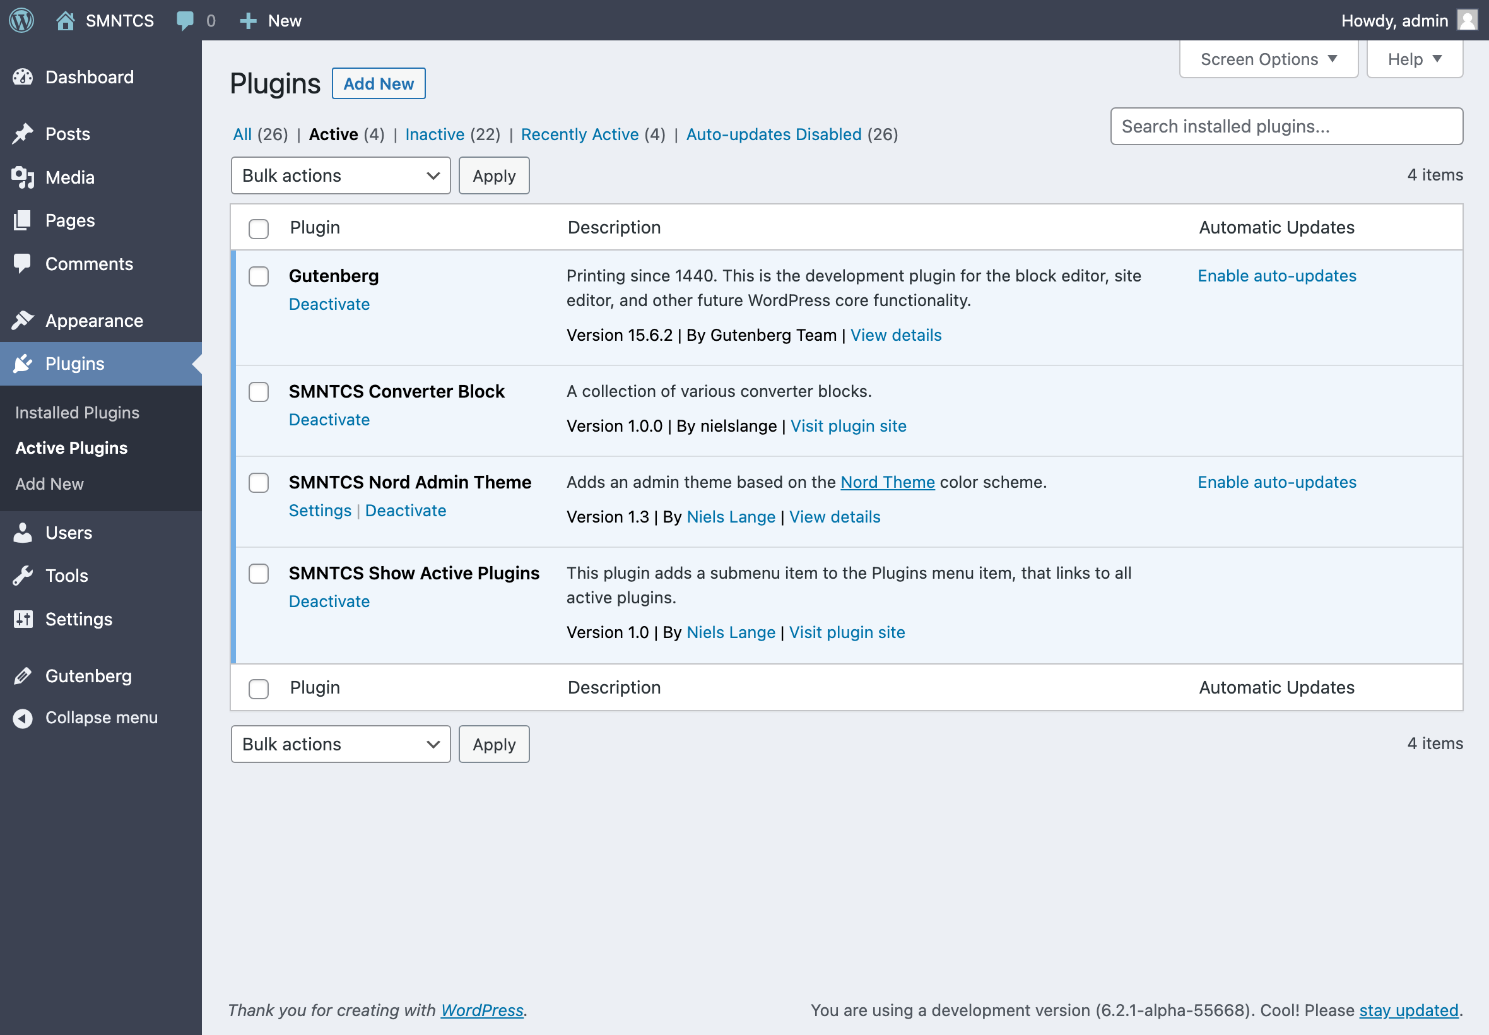Screen dimensions: 1489x1035
Task: Click the search installed plugins field
Action: click(1286, 126)
